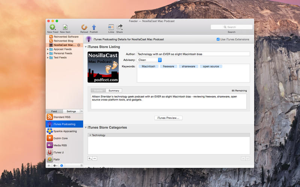This screenshot has width=300, height=187.
Task: Expand the Appcast Feeds folder
Action: (x=48, y=49)
